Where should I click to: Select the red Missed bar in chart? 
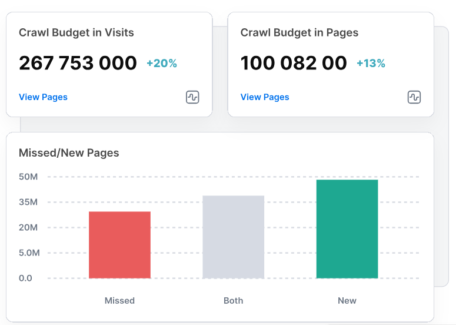pos(120,245)
